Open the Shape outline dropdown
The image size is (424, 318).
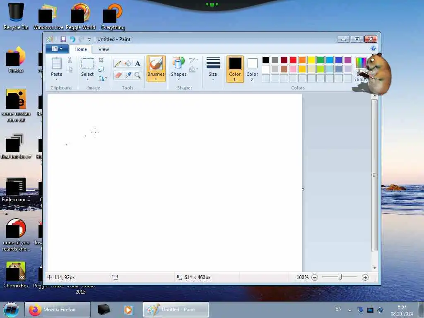pyautogui.click(x=193, y=60)
